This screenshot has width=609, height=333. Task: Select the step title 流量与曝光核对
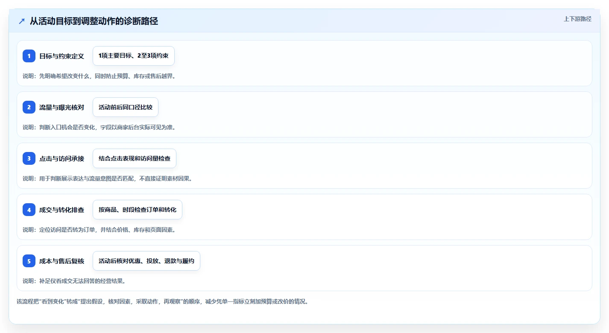point(61,107)
